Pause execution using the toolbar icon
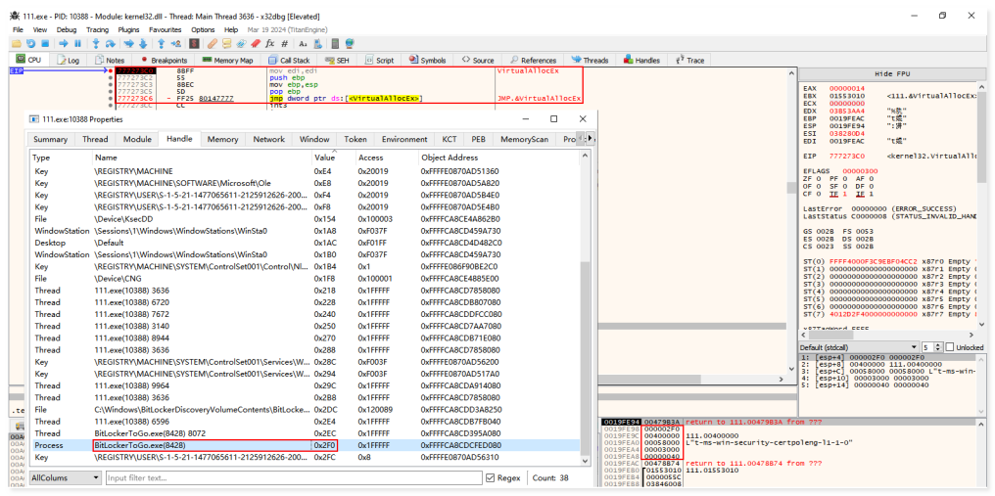Image resolution: width=995 pixels, height=496 pixels. 77,44
